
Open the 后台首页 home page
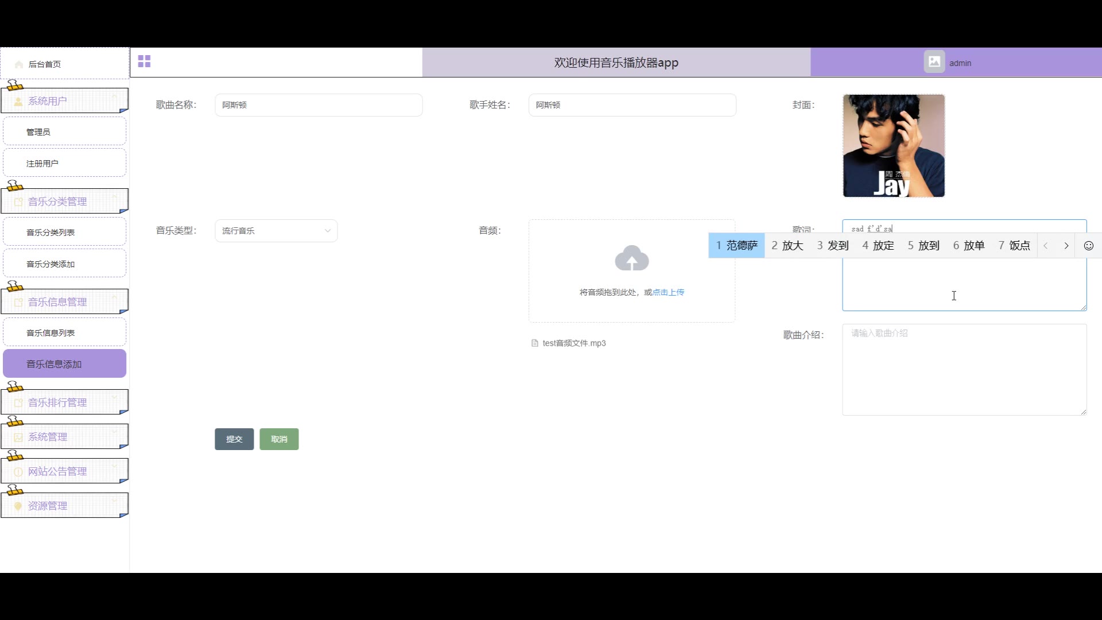click(64, 64)
